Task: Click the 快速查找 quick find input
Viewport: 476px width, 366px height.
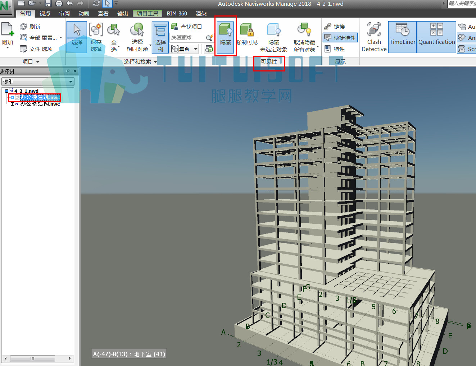Action: coord(187,37)
